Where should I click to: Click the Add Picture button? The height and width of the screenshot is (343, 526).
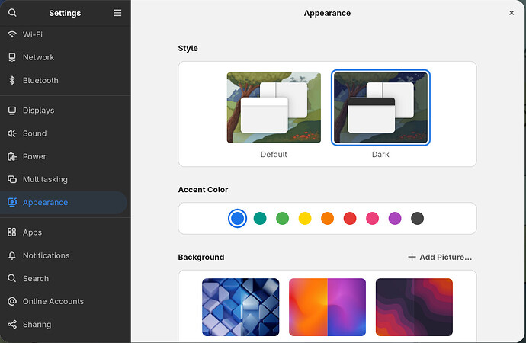point(440,257)
